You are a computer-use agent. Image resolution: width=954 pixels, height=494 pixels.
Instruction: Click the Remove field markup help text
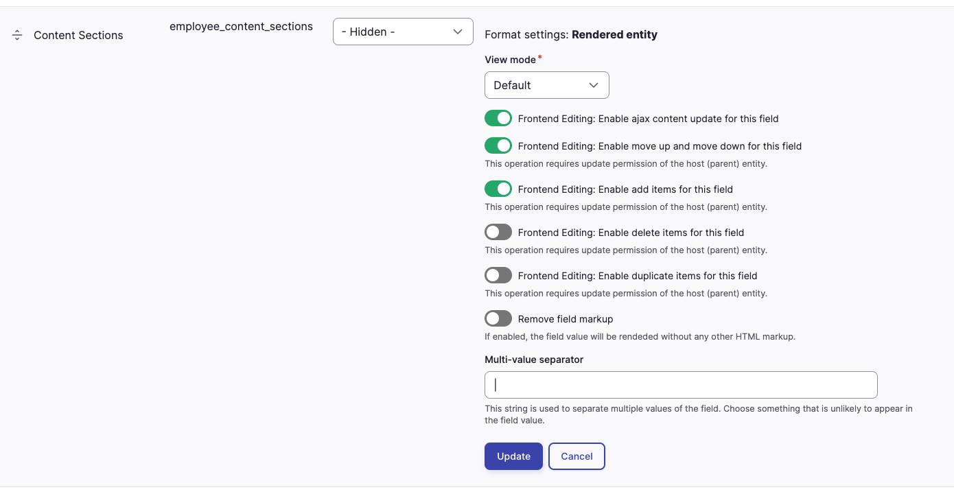640,337
